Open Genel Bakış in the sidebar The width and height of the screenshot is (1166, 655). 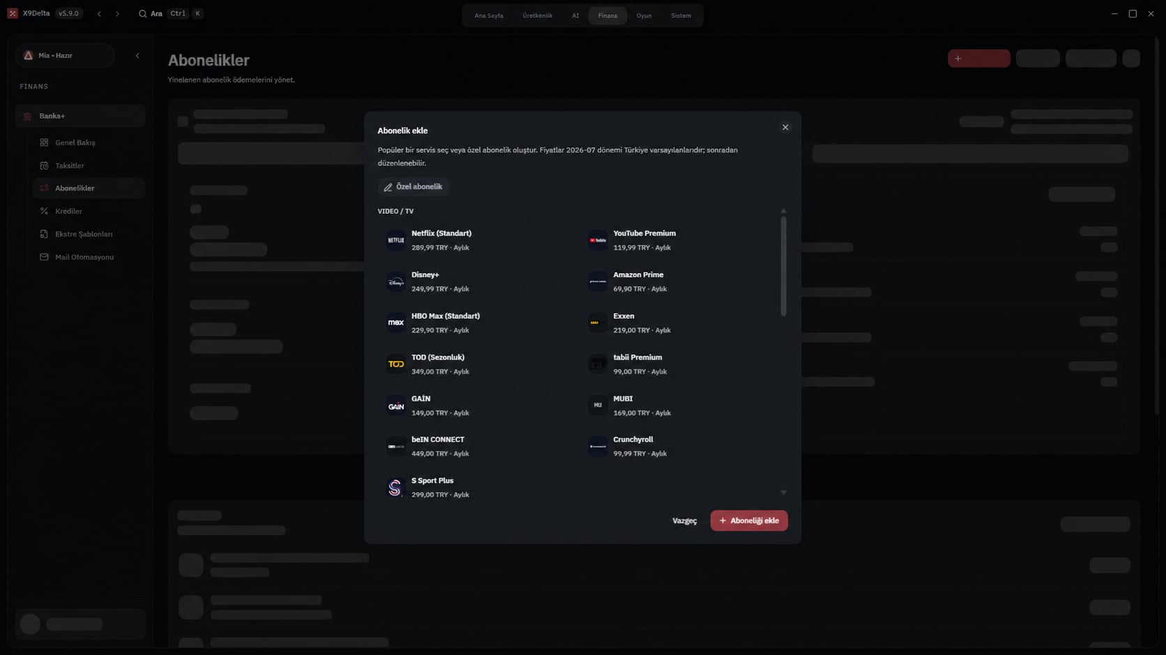pos(89,143)
